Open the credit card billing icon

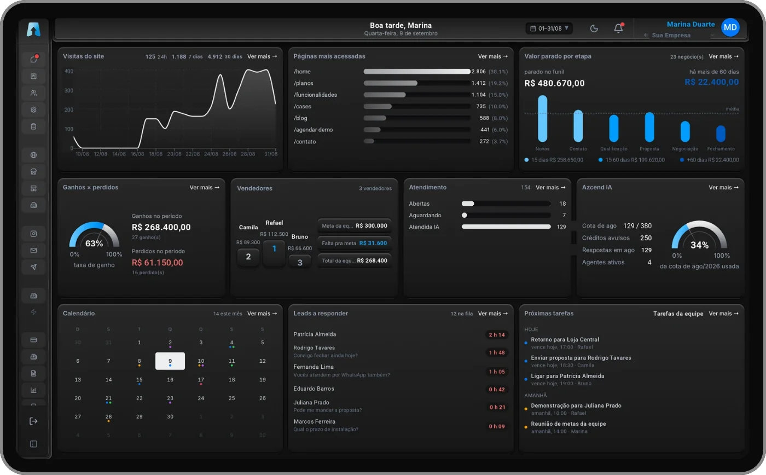[33, 340]
